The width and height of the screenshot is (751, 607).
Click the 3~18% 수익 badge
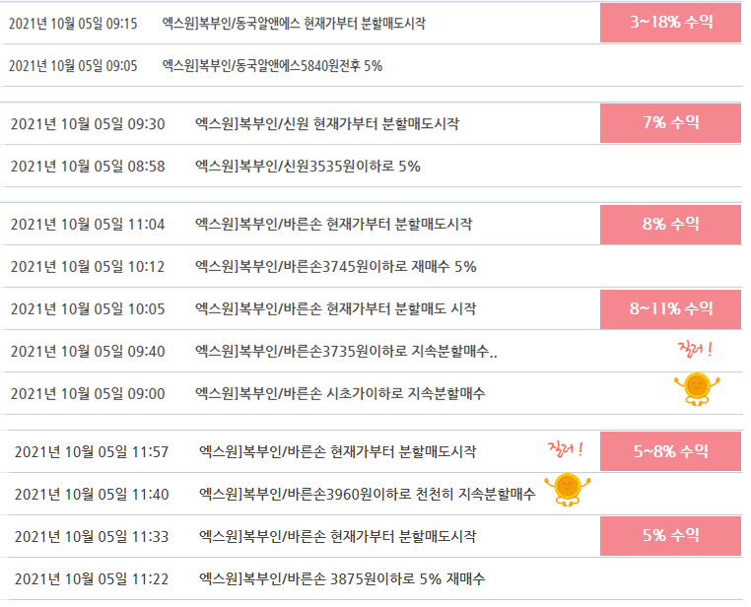pos(670,23)
